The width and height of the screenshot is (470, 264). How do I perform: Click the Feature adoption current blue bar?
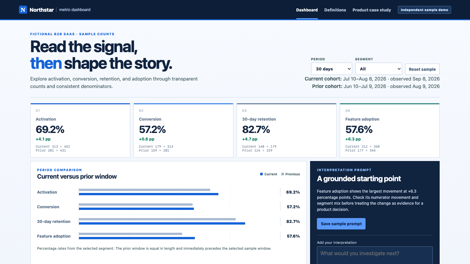[137, 238]
